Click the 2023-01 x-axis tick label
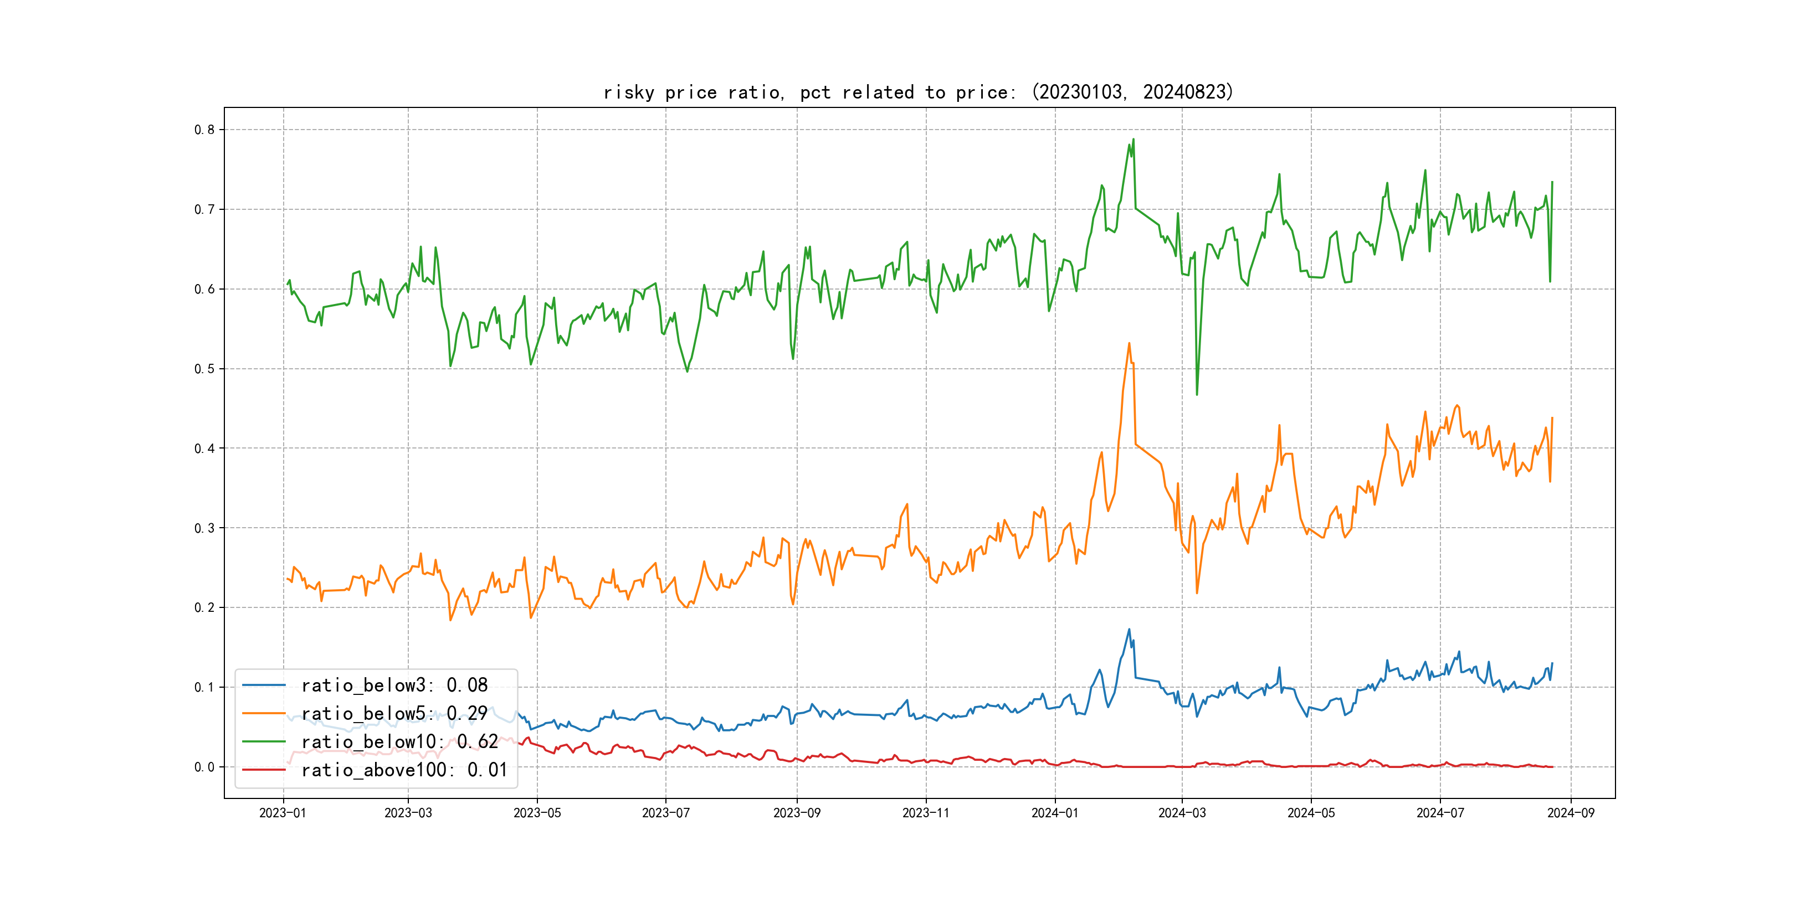 [x=283, y=813]
